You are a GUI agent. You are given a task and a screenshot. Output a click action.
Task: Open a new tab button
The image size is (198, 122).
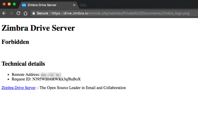click(83, 5)
